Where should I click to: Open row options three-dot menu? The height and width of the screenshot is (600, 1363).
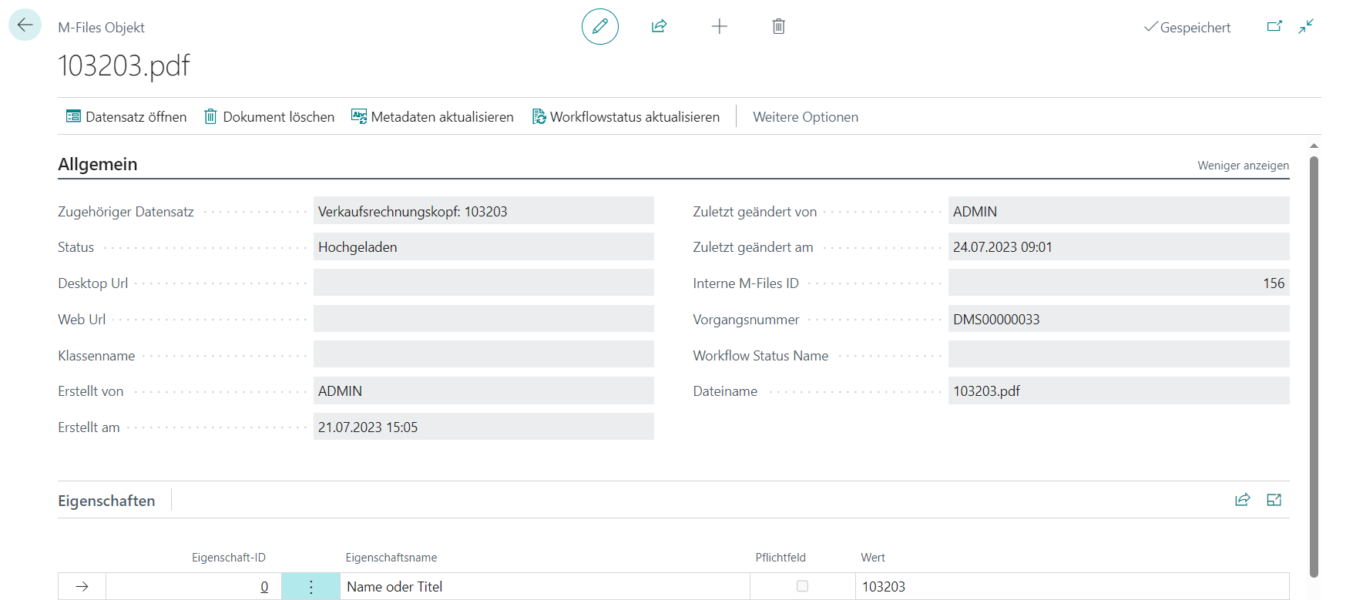(x=311, y=587)
